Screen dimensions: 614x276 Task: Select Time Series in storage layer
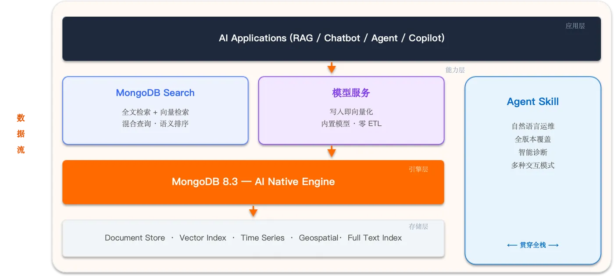pos(262,238)
